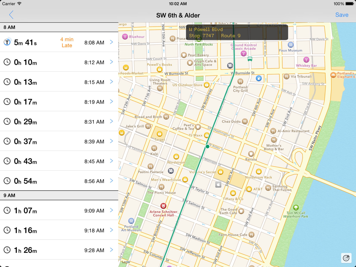The width and height of the screenshot is (356, 267).
Task: Select the Peet's Coffee & Tea pin
Action: click(x=198, y=127)
